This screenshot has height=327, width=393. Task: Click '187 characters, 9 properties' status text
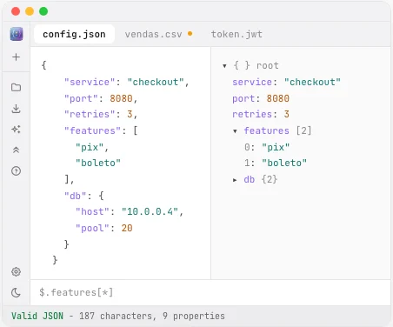[x=152, y=316]
